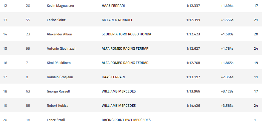This screenshot has height=127, width=262.
Task: Select position number 16
Action: (x=5, y=63)
